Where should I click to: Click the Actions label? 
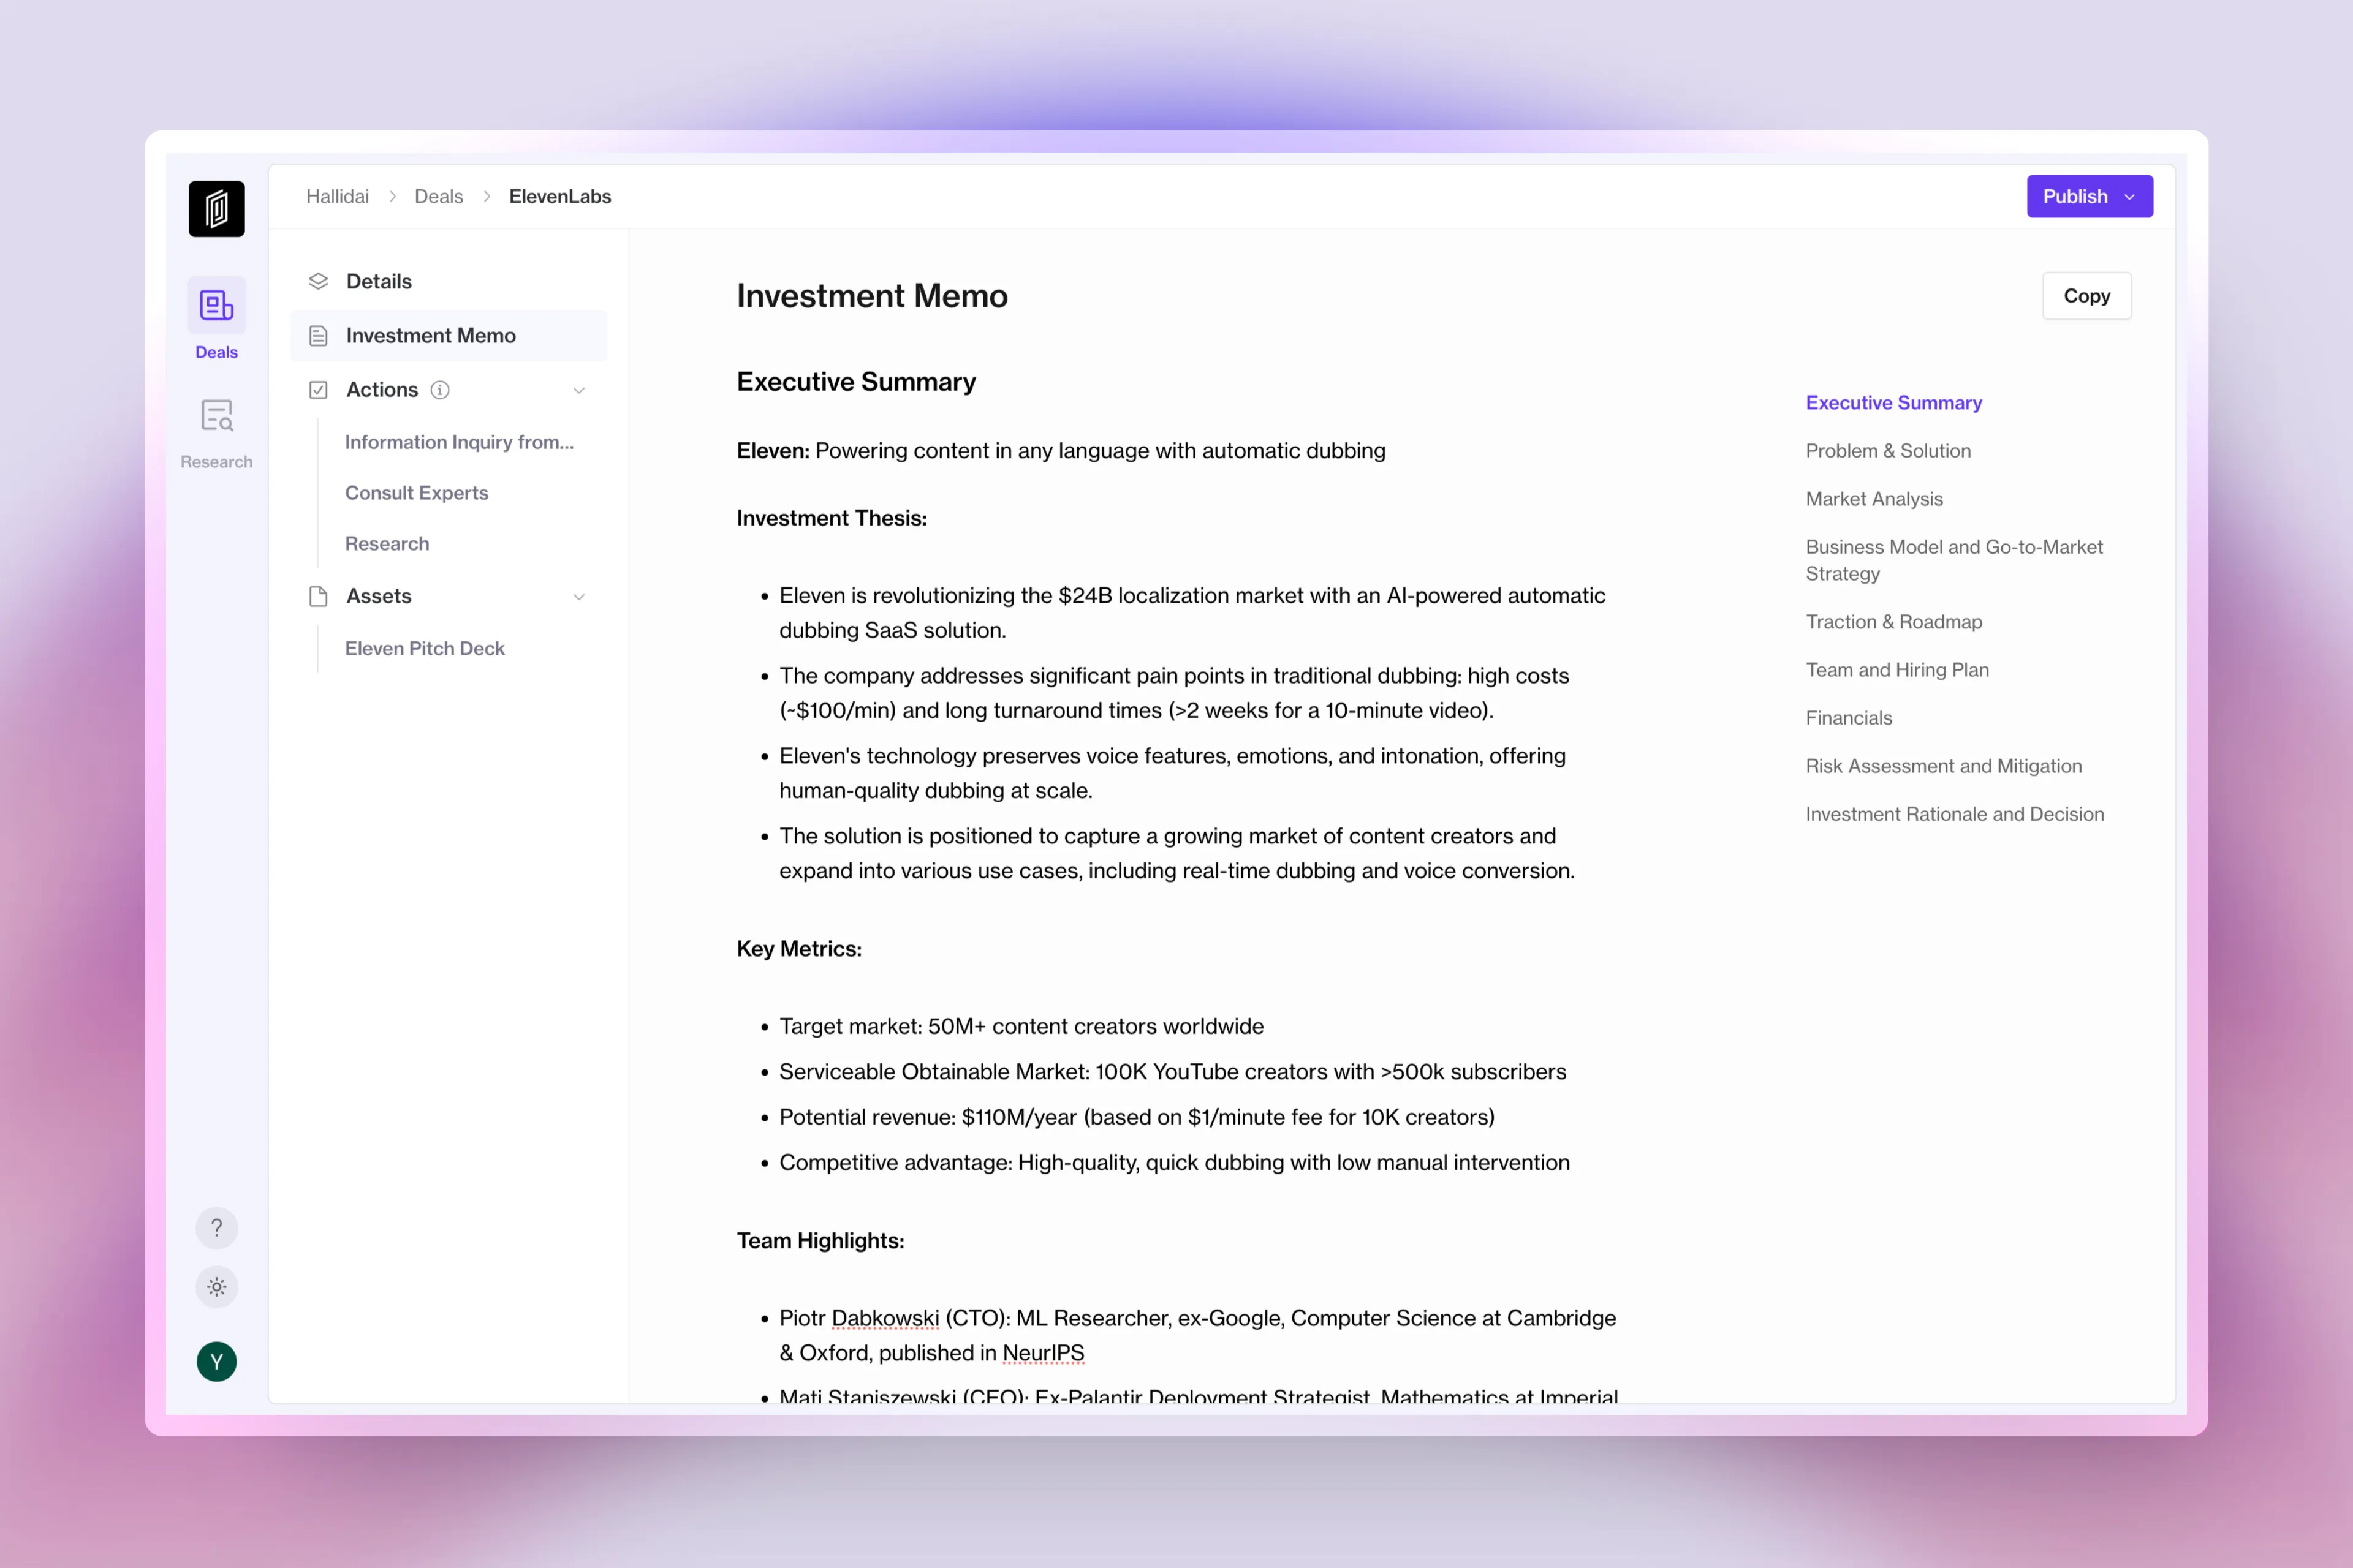click(x=382, y=390)
